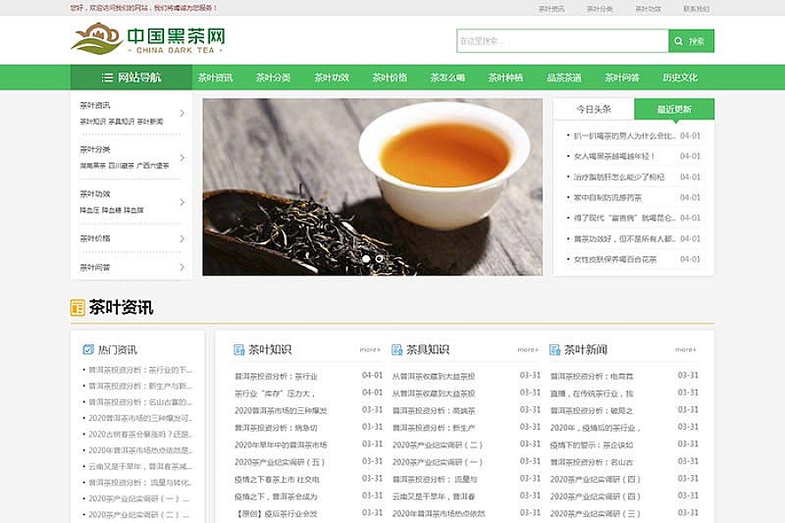This screenshot has width=785, height=523.
Task: Switch to the 最近更新 tab
Action: pyautogui.click(x=674, y=109)
